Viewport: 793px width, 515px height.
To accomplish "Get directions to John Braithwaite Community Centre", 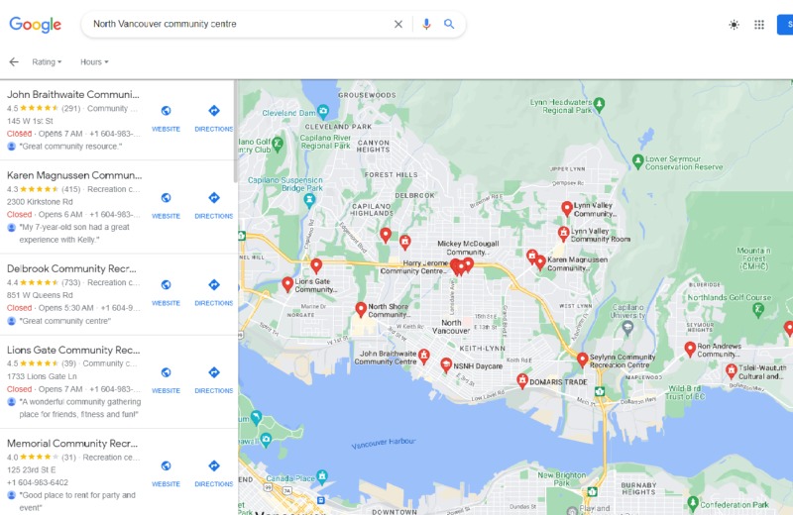I will click(214, 111).
